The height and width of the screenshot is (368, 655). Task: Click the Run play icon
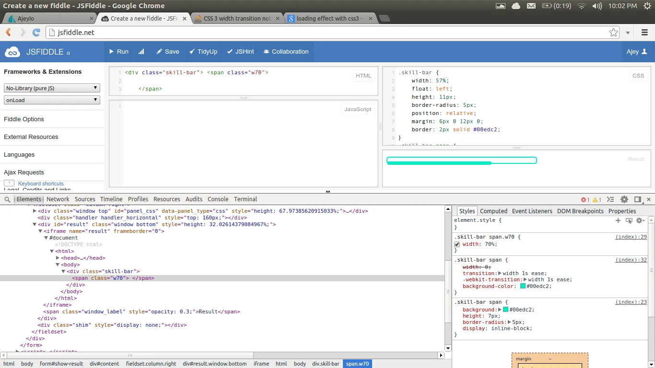tap(111, 52)
